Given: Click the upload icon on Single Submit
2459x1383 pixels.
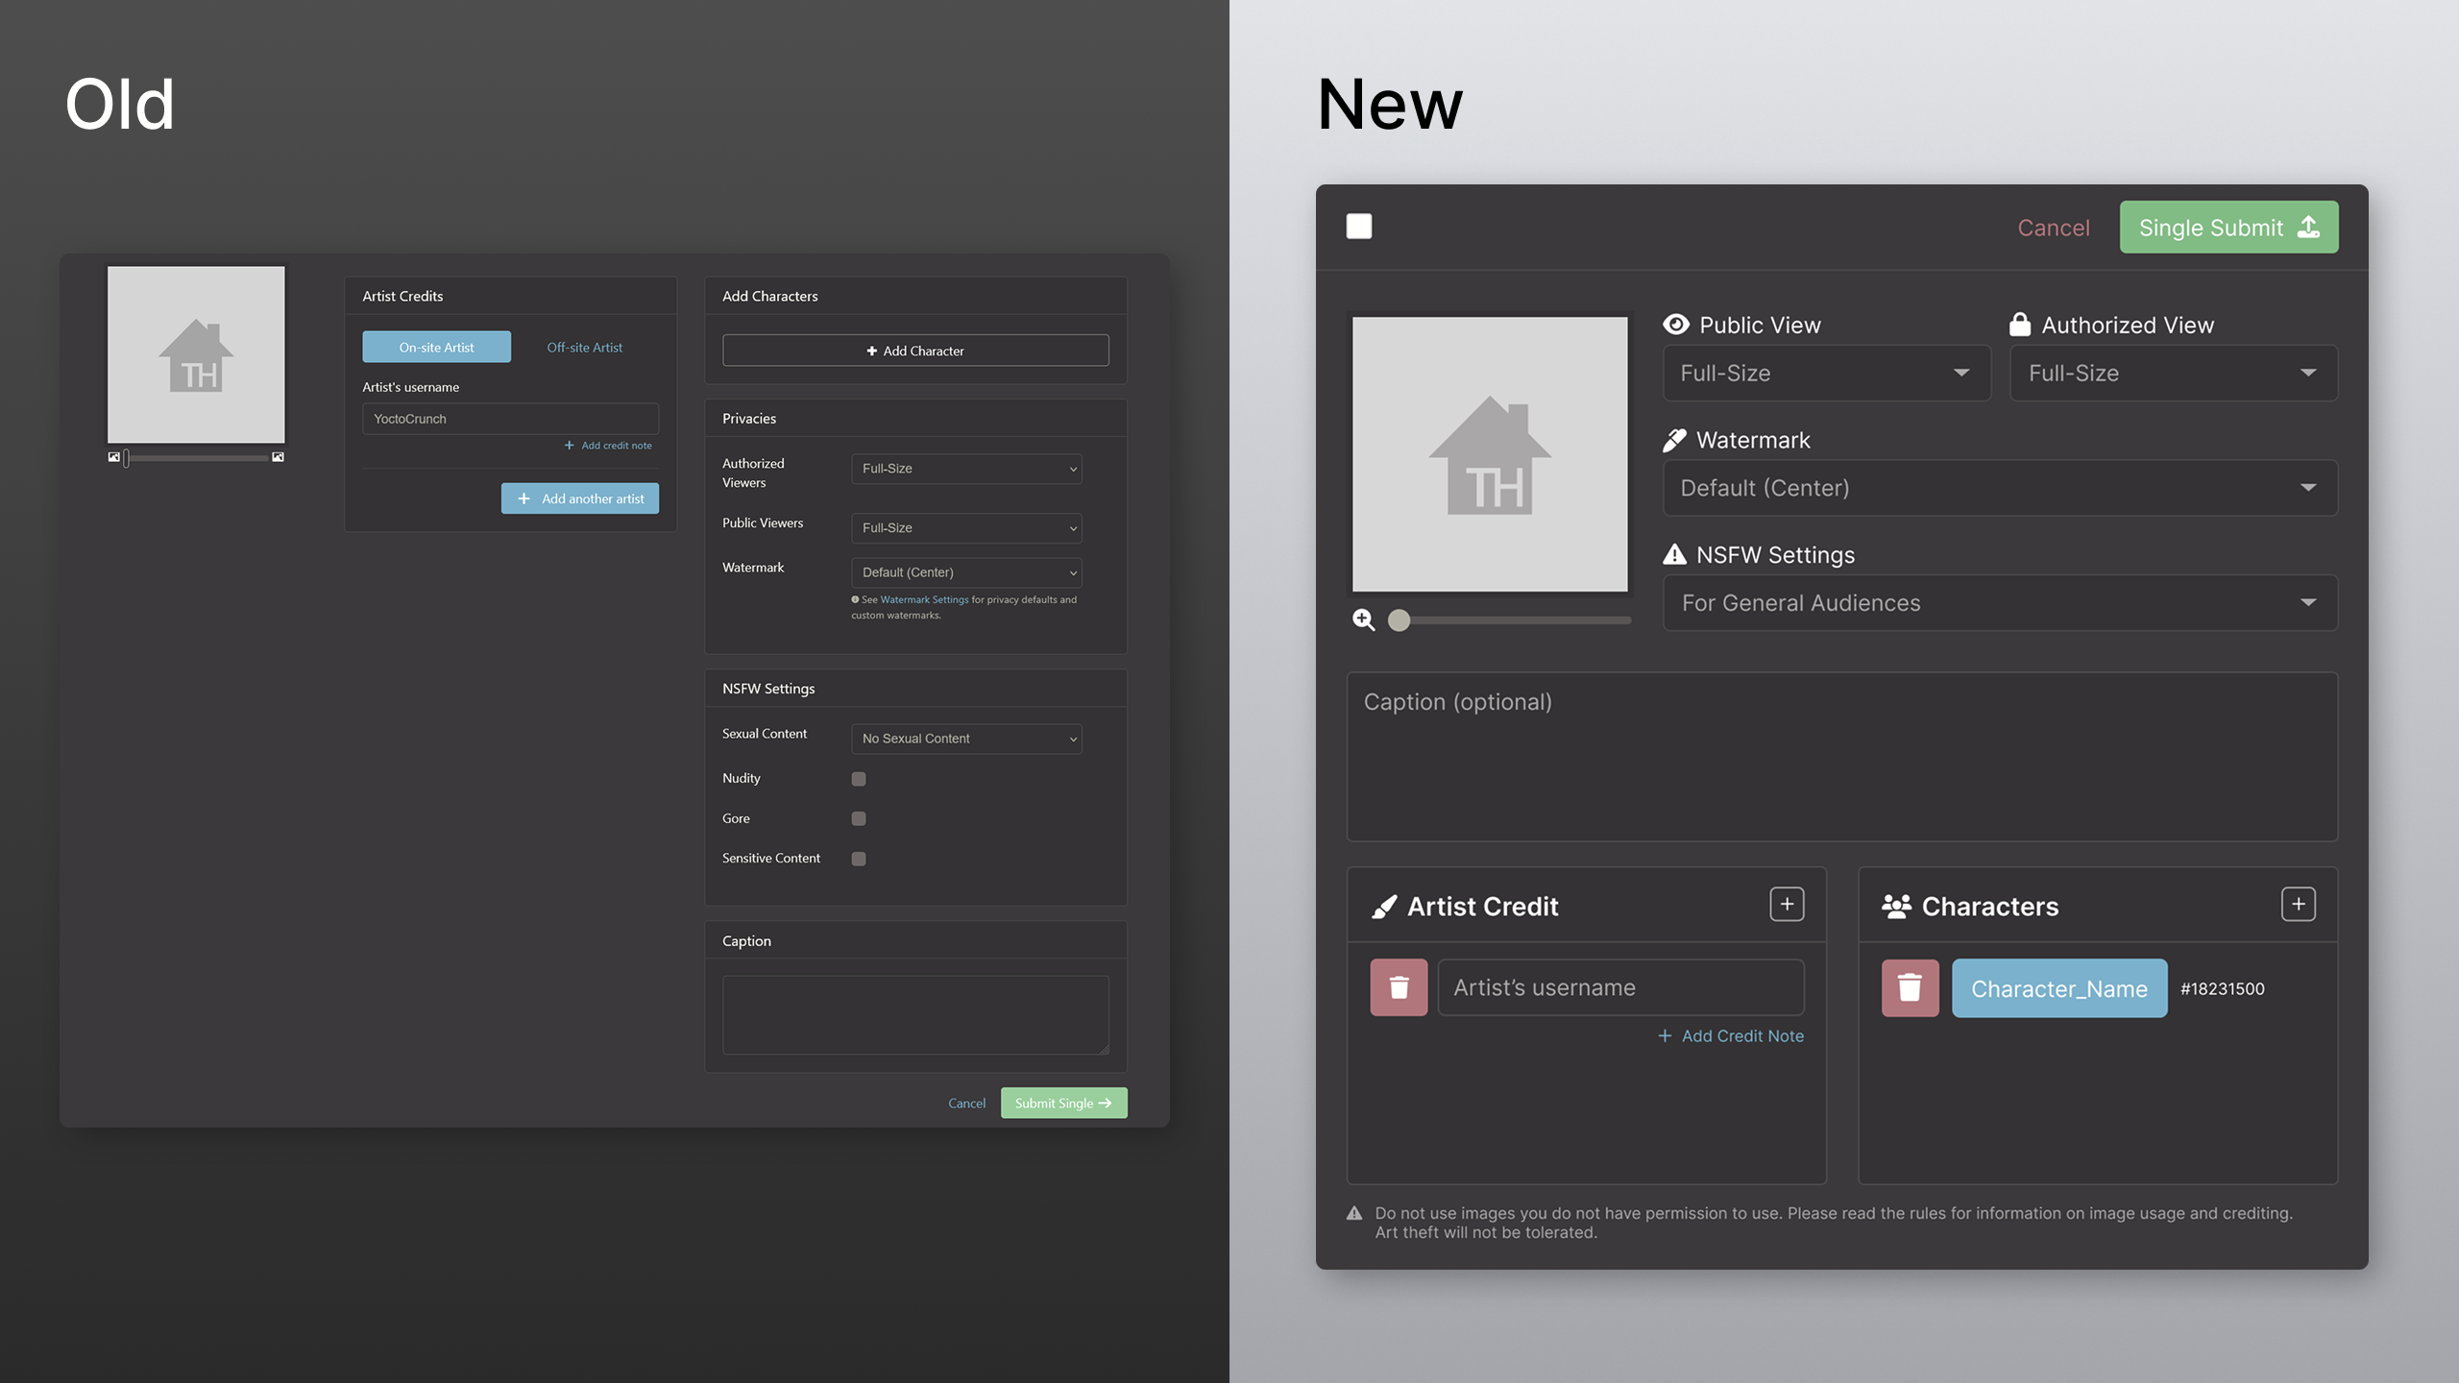Looking at the screenshot, I should click(x=2308, y=227).
